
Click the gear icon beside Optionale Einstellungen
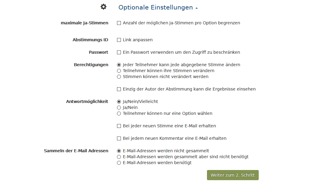pos(103,7)
